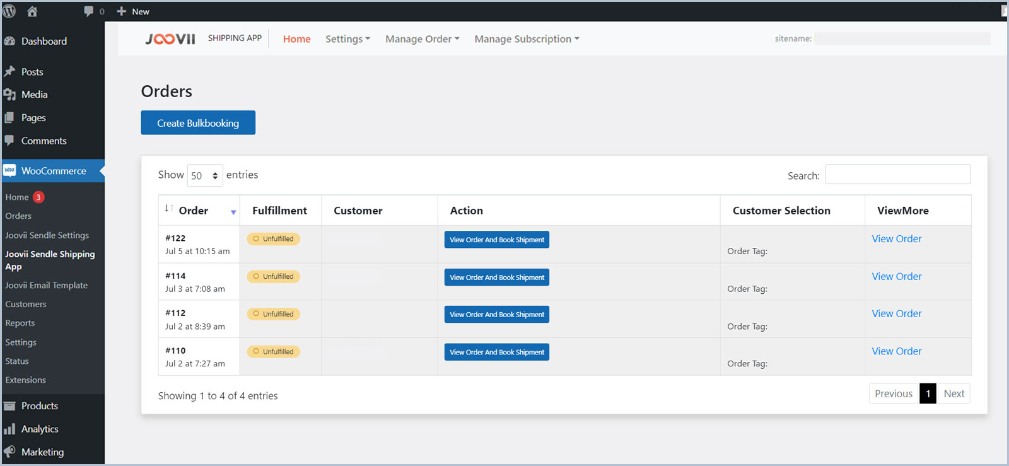Click the orders Search input field
Image resolution: width=1009 pixels, height=466 pixels.
point(897,175)
